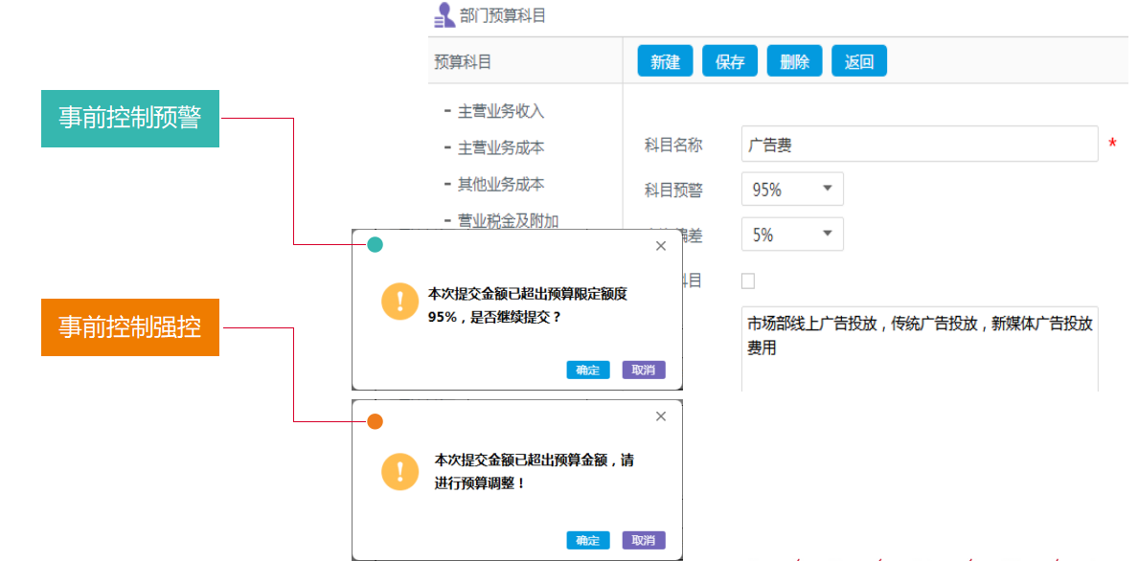1138x561 pixels.
Task: Click the 部门预算科目 header icon
Action: point(444,15)
